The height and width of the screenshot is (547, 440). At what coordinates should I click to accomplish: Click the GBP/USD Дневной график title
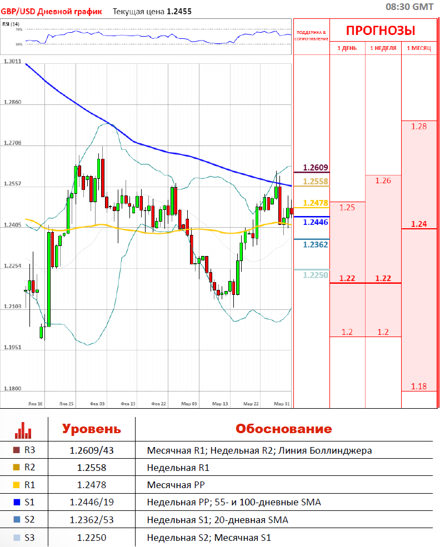coord(52,11)
